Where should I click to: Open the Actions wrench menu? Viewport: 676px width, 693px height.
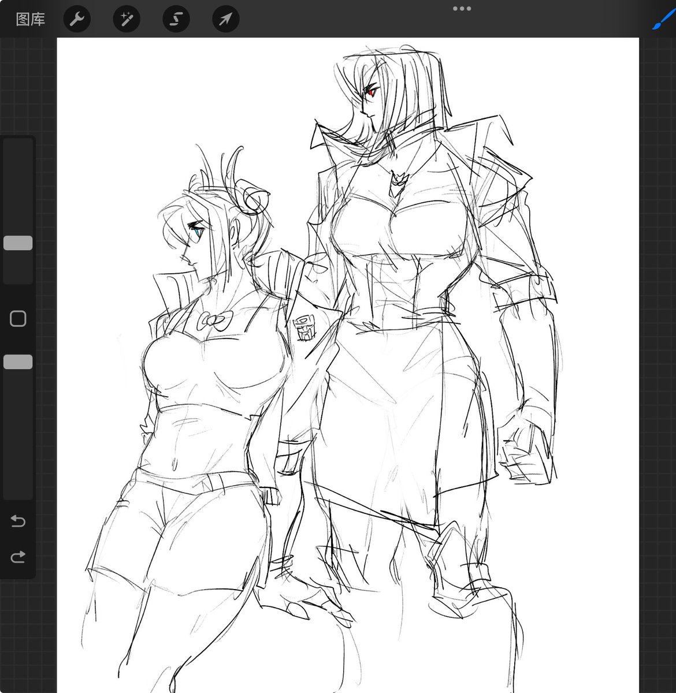(77, 19)
